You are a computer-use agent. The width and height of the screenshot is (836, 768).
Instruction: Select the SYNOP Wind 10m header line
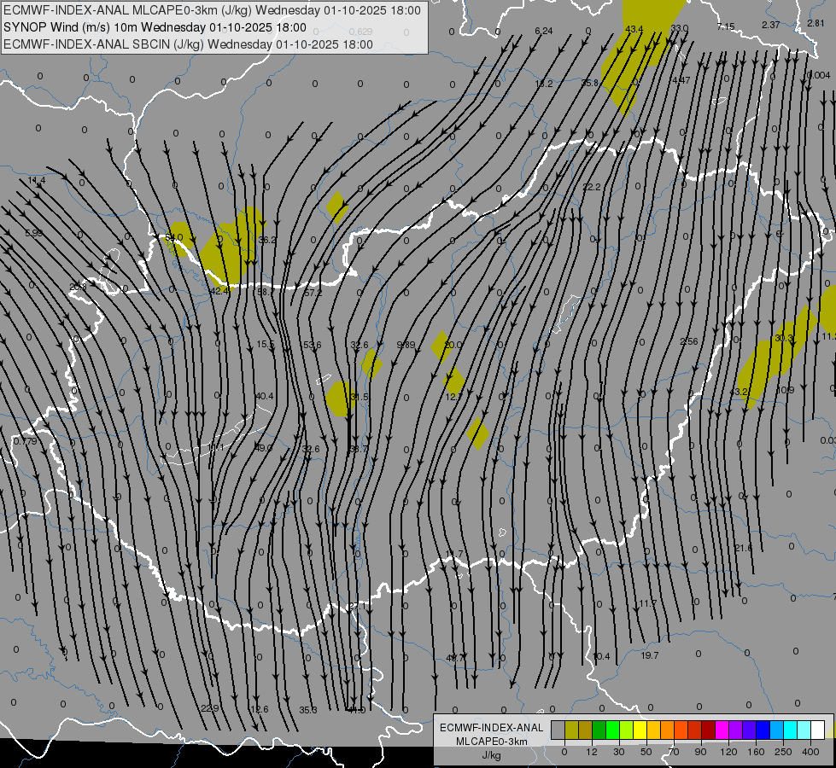pyautogui.click(x=155, y=27)
